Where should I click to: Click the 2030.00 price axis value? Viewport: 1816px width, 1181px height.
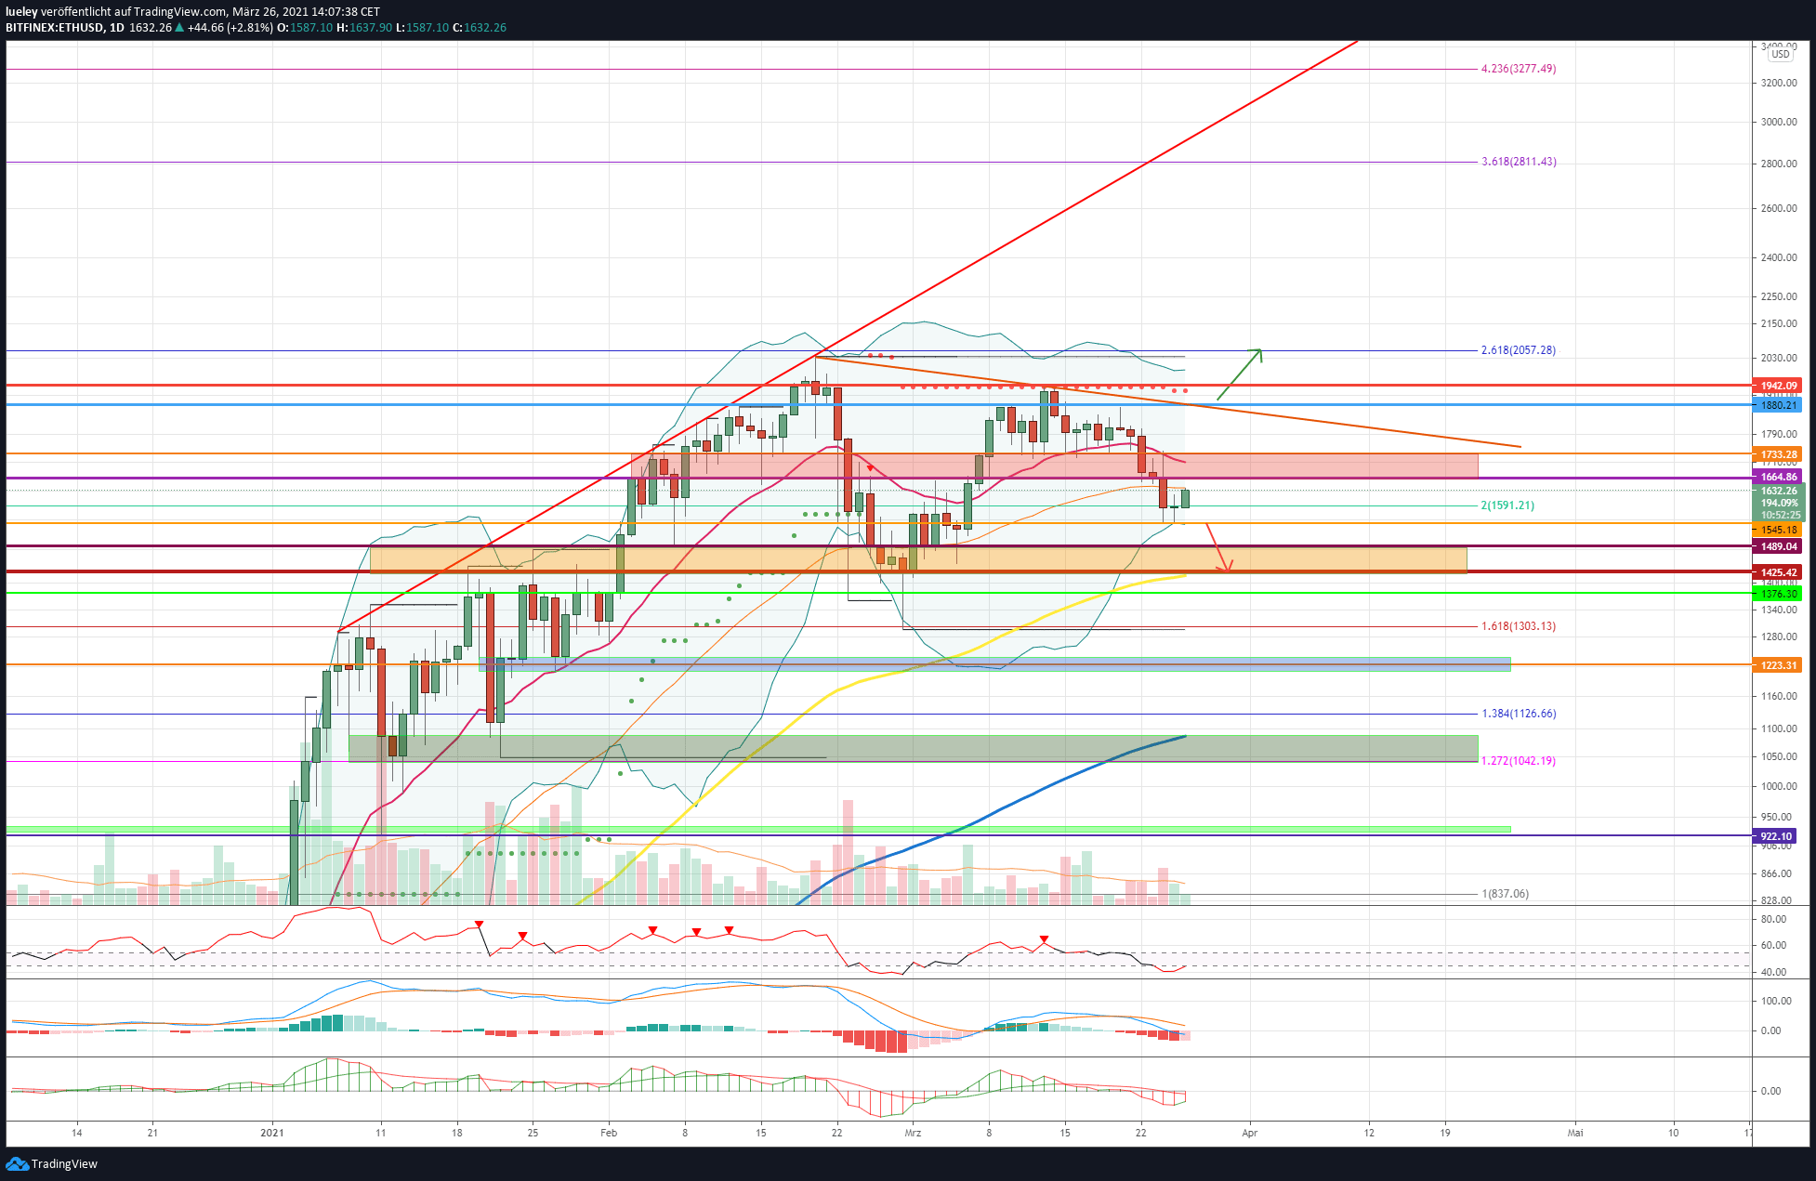point(1779,359)
